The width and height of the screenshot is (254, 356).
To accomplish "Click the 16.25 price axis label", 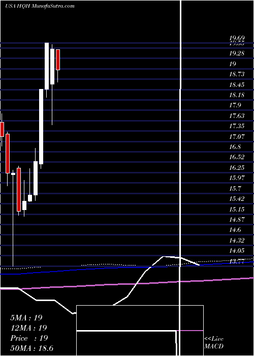I will click(x=237, y=168).
